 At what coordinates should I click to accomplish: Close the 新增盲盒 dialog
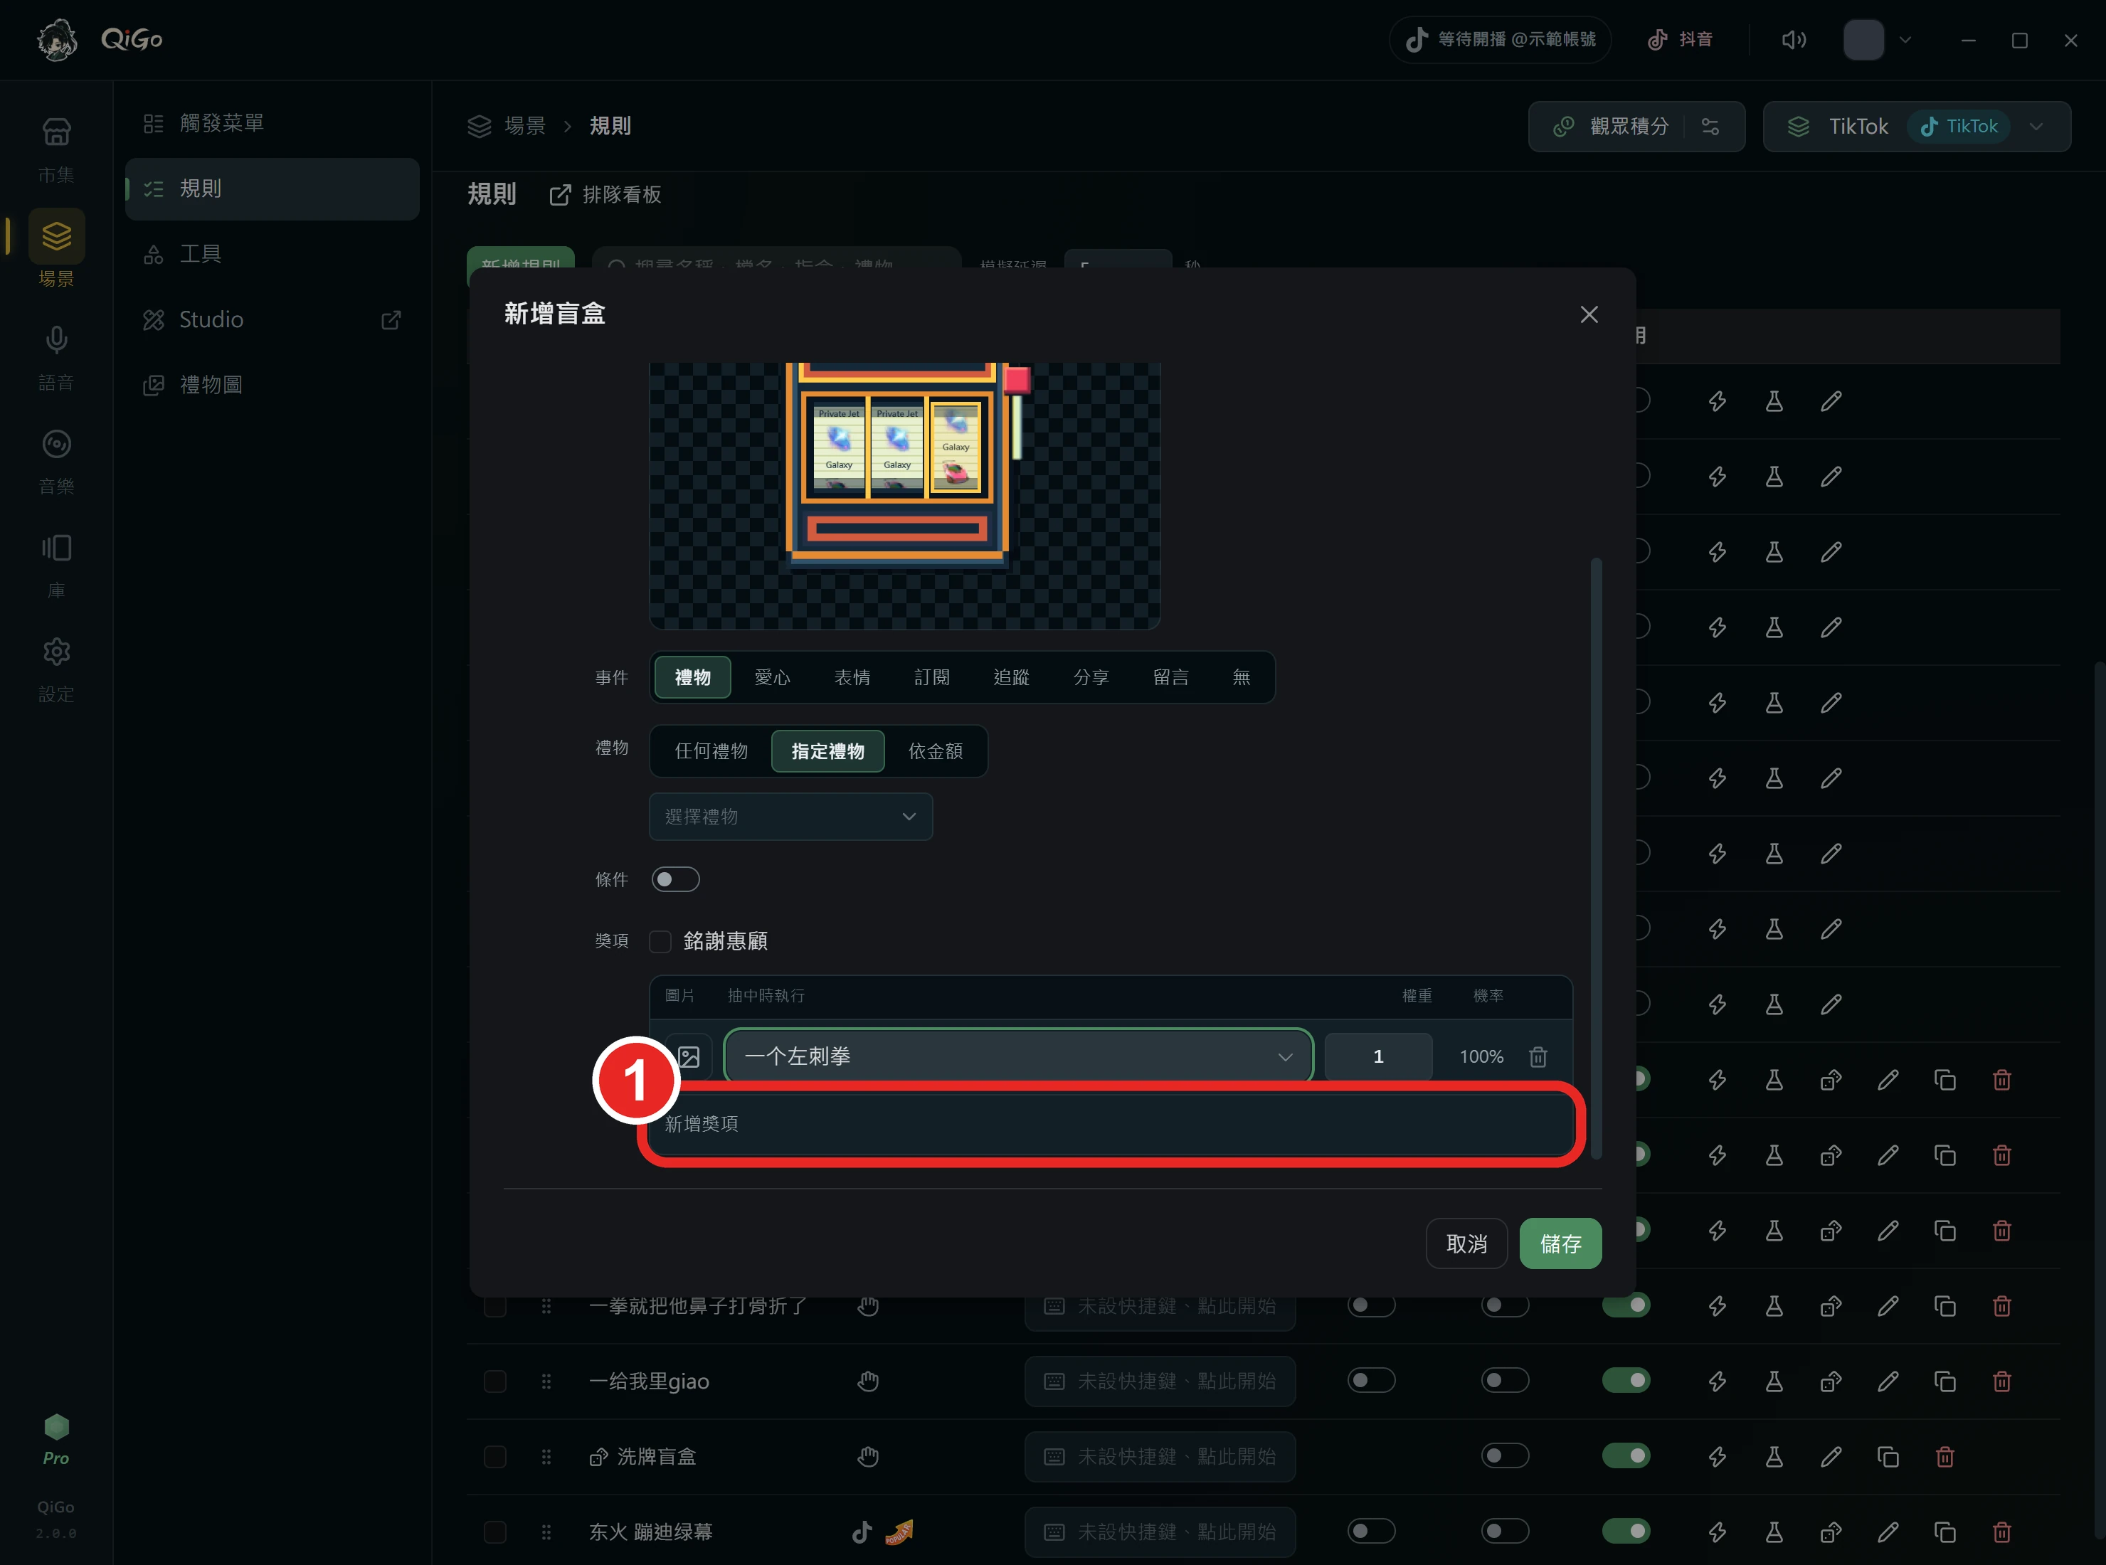[1589, 314]
